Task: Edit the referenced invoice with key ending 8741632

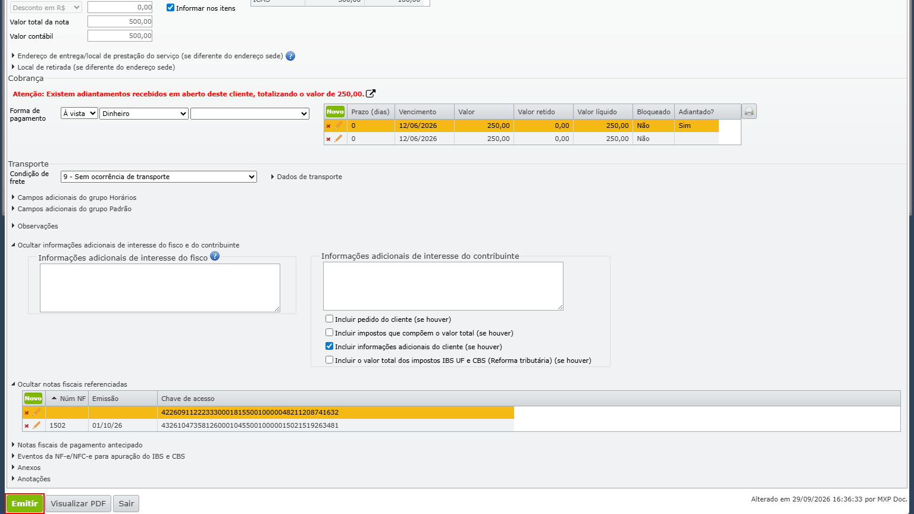Action: coord(36,412)
